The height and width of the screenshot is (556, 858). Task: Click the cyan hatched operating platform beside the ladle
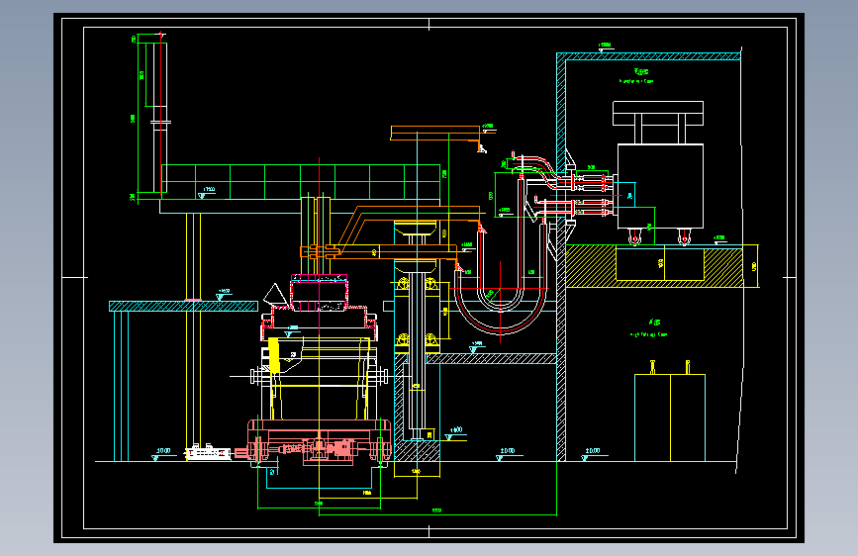tap(183, 306)
